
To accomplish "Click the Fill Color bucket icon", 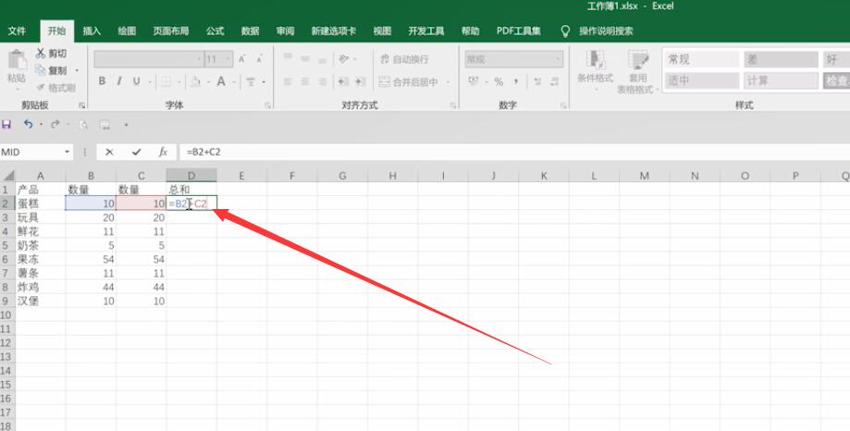I will click(195, 82).
